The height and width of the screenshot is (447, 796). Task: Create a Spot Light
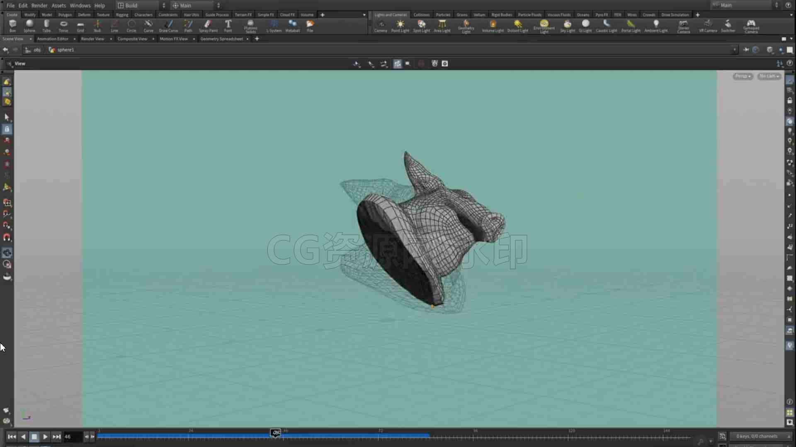pyautogui.click(x=422, y=26)
